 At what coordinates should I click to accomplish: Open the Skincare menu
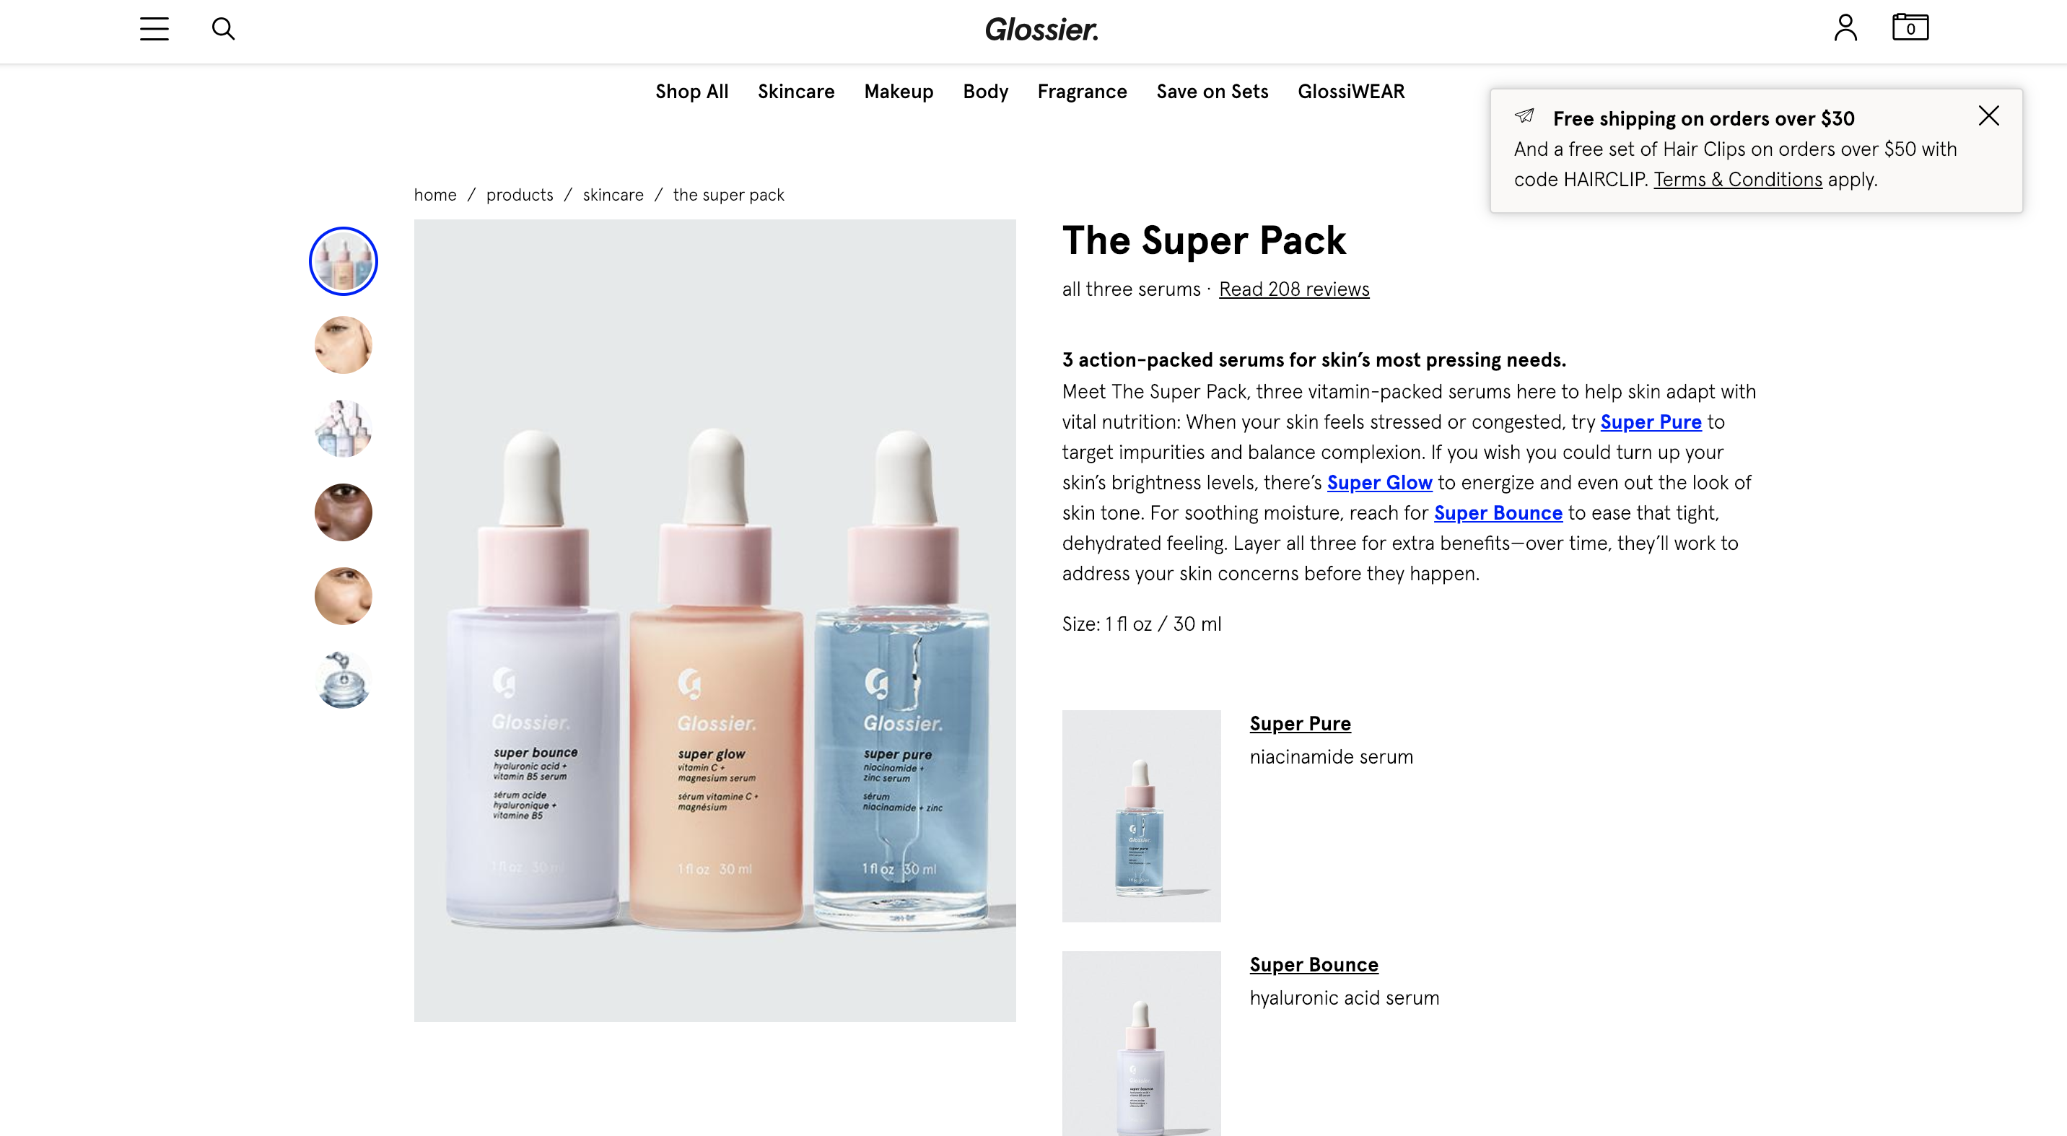click(x=796, y=92)
